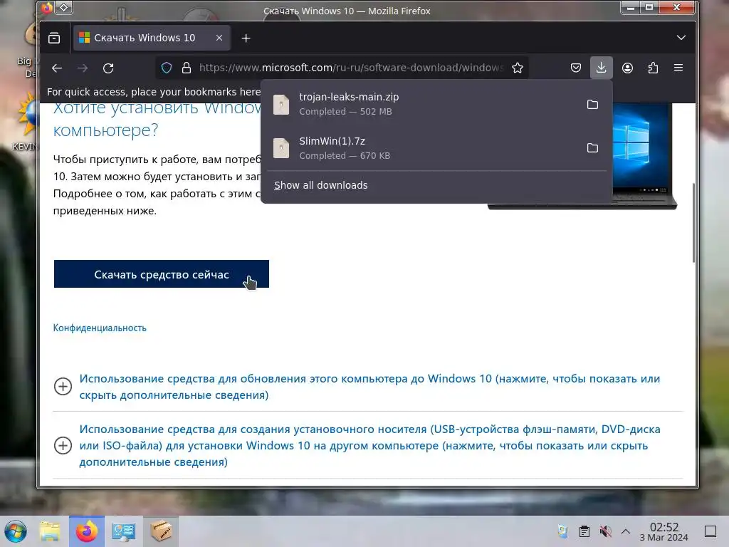The height and width of the screenshot is (547, 729).
Task: Expand section about обновления этого компьютера
Action: (x=63, y=387)
